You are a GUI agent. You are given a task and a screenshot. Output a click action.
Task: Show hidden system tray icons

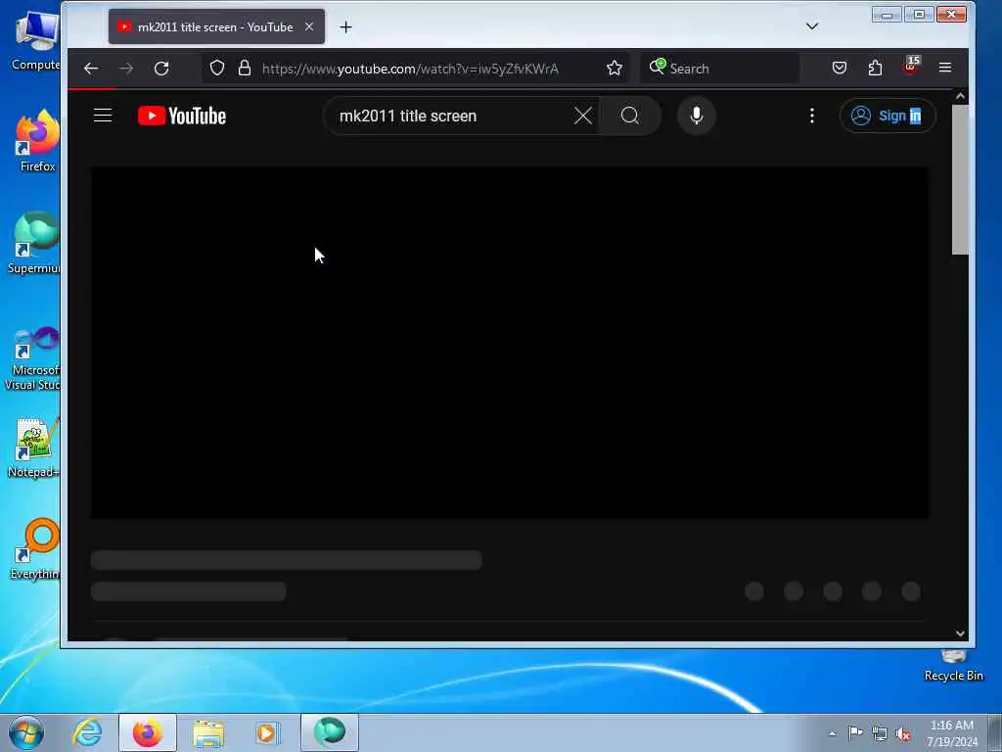(x=832, y=733)
